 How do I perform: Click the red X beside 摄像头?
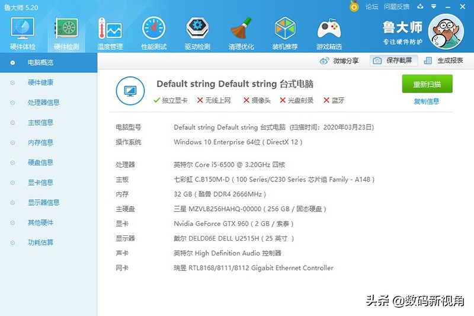[x=246, y=100]
